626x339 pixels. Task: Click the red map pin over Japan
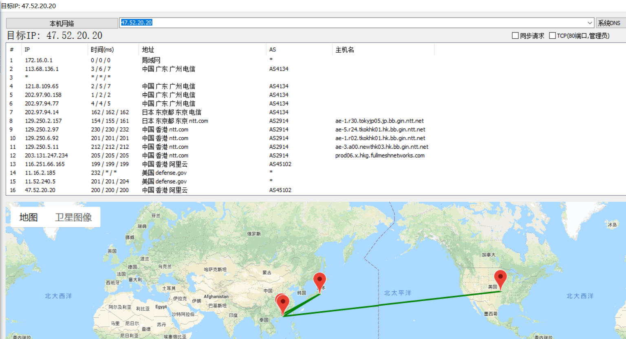point(320,282)
